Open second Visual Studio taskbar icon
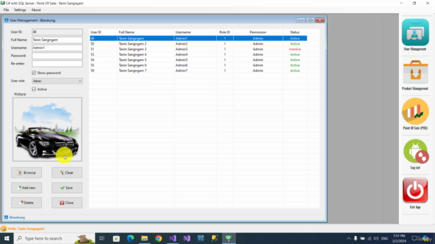Screen dimensions: 435x244 [x=187, y=238]
